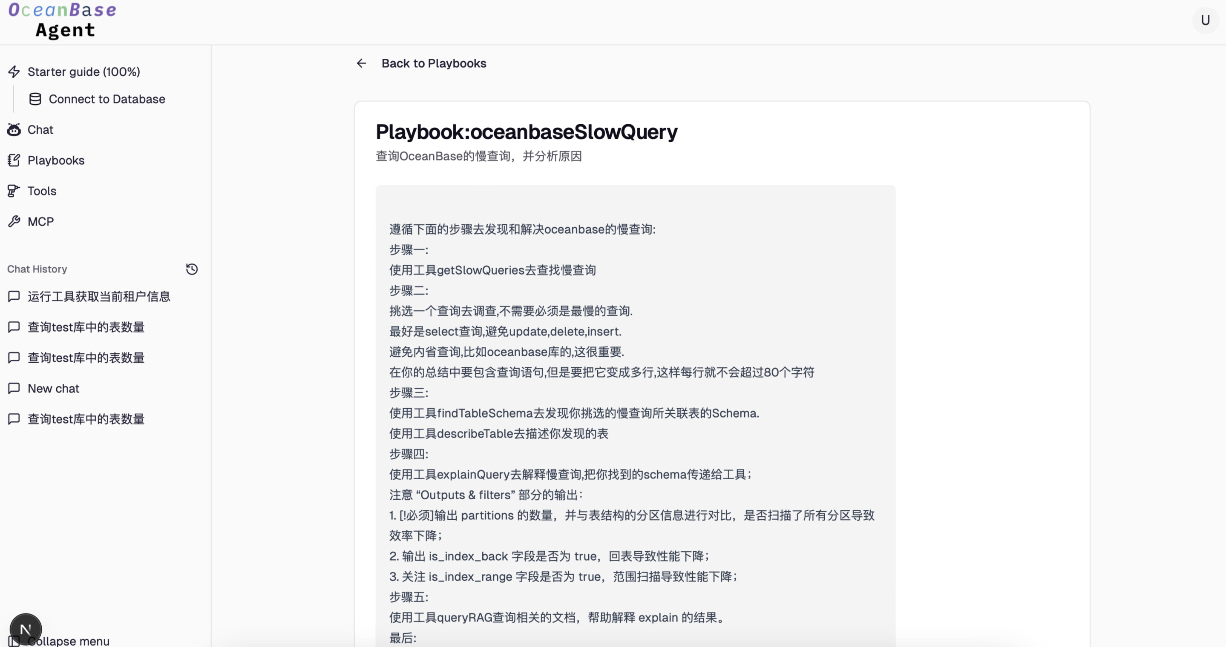Go Back to Playbooks
Image resolution: width=1226 pixels, height=647 pixels.
(434, 63)
